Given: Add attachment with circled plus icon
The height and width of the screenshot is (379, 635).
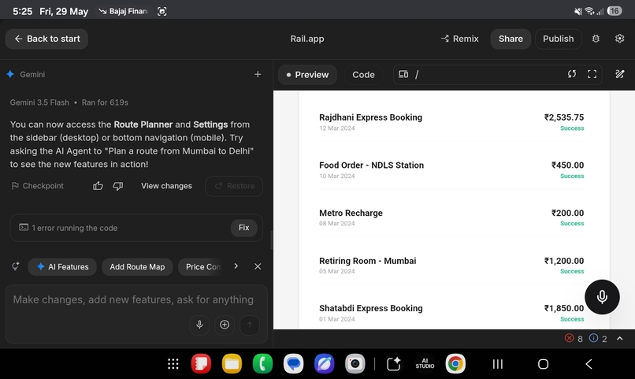Looking at the screenshot, I should (x=225, y=325).
